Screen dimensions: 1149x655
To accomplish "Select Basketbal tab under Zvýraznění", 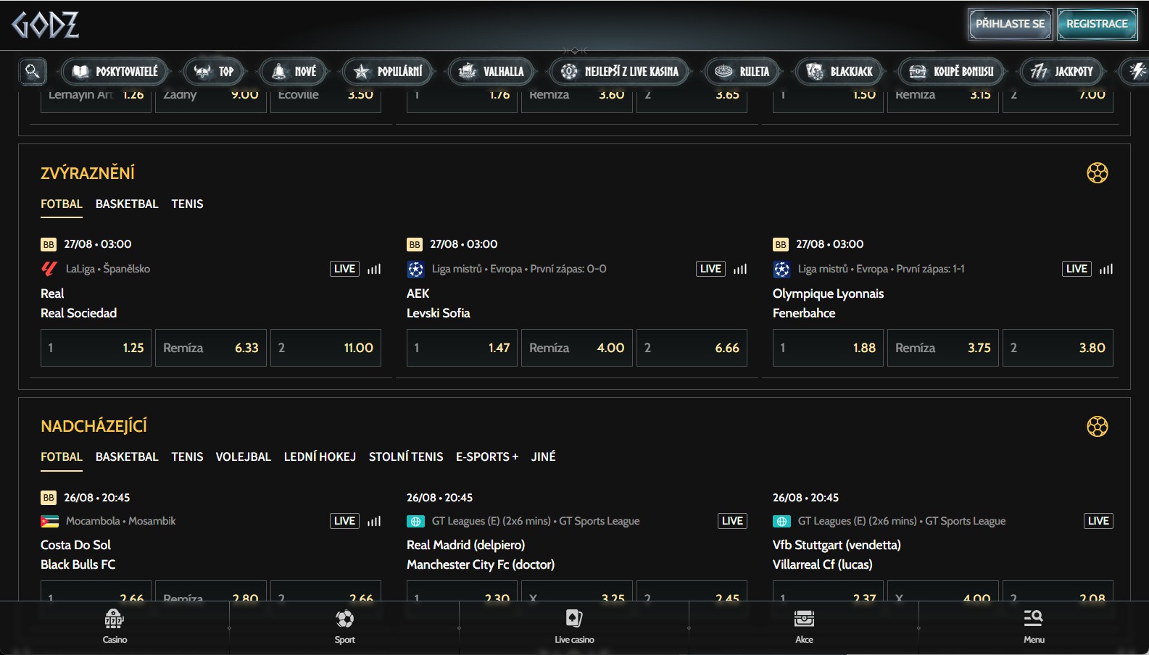I will tap(127, 204).
